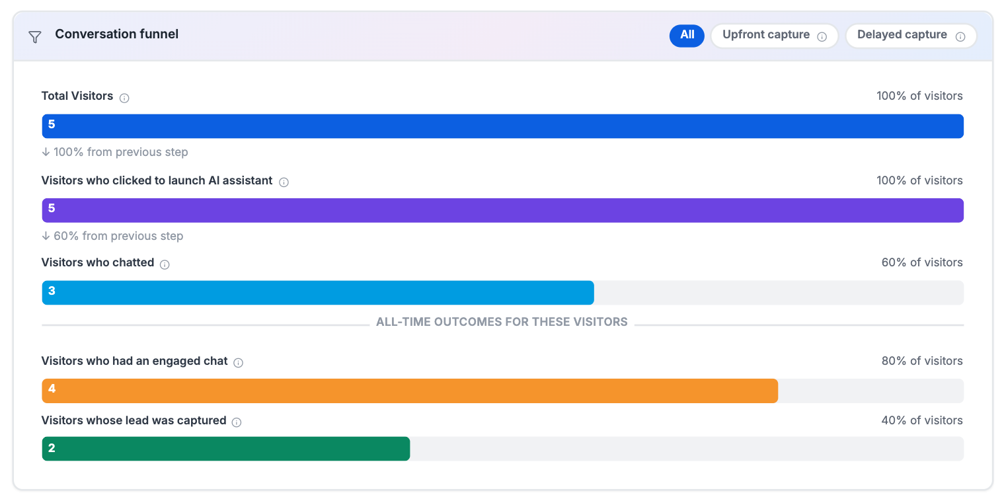Click 60% from previous step text
Screen dimensions: 1004x499
pyautogui.click(x=112, y=236)
